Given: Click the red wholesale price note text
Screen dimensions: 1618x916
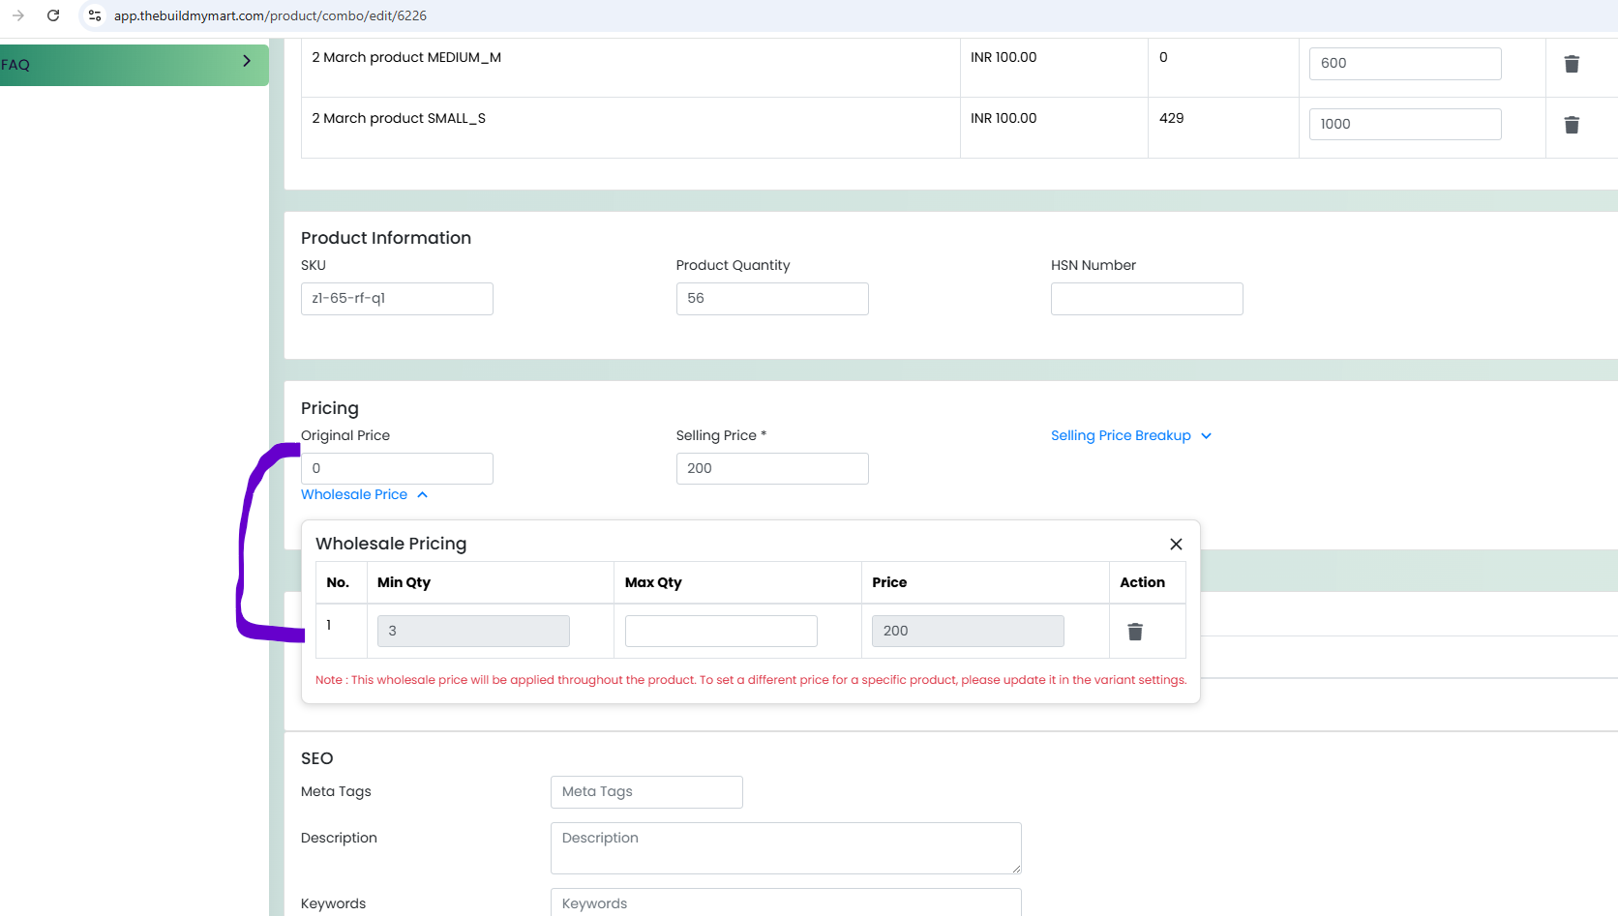Looking at the screenshot, I should tap(751, 680).
